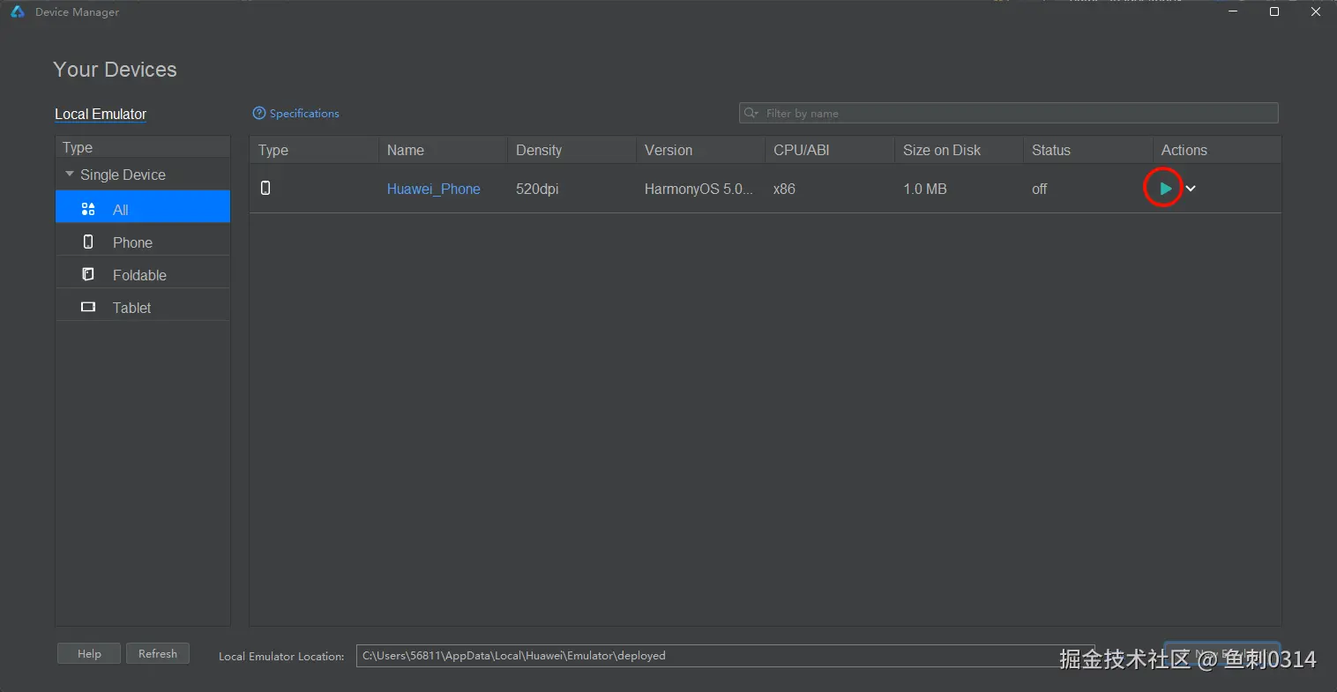Click the HarmonyOS 5.0... version cell
Image resolution: width=1337 pixels, height=692 pixels.
point(699,189)
